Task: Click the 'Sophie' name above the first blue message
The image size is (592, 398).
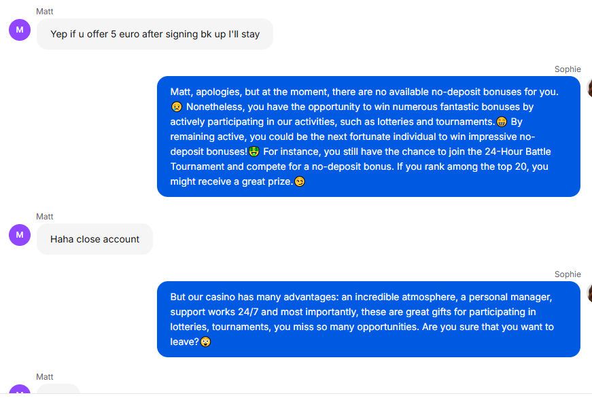Action: (x=568, y=69)
